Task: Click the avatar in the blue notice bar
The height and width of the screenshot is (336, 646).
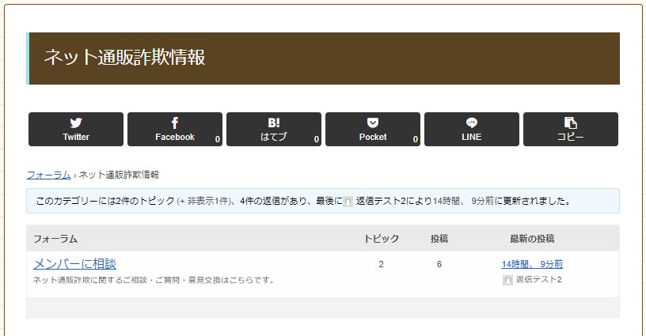Action: coord(348,202)
